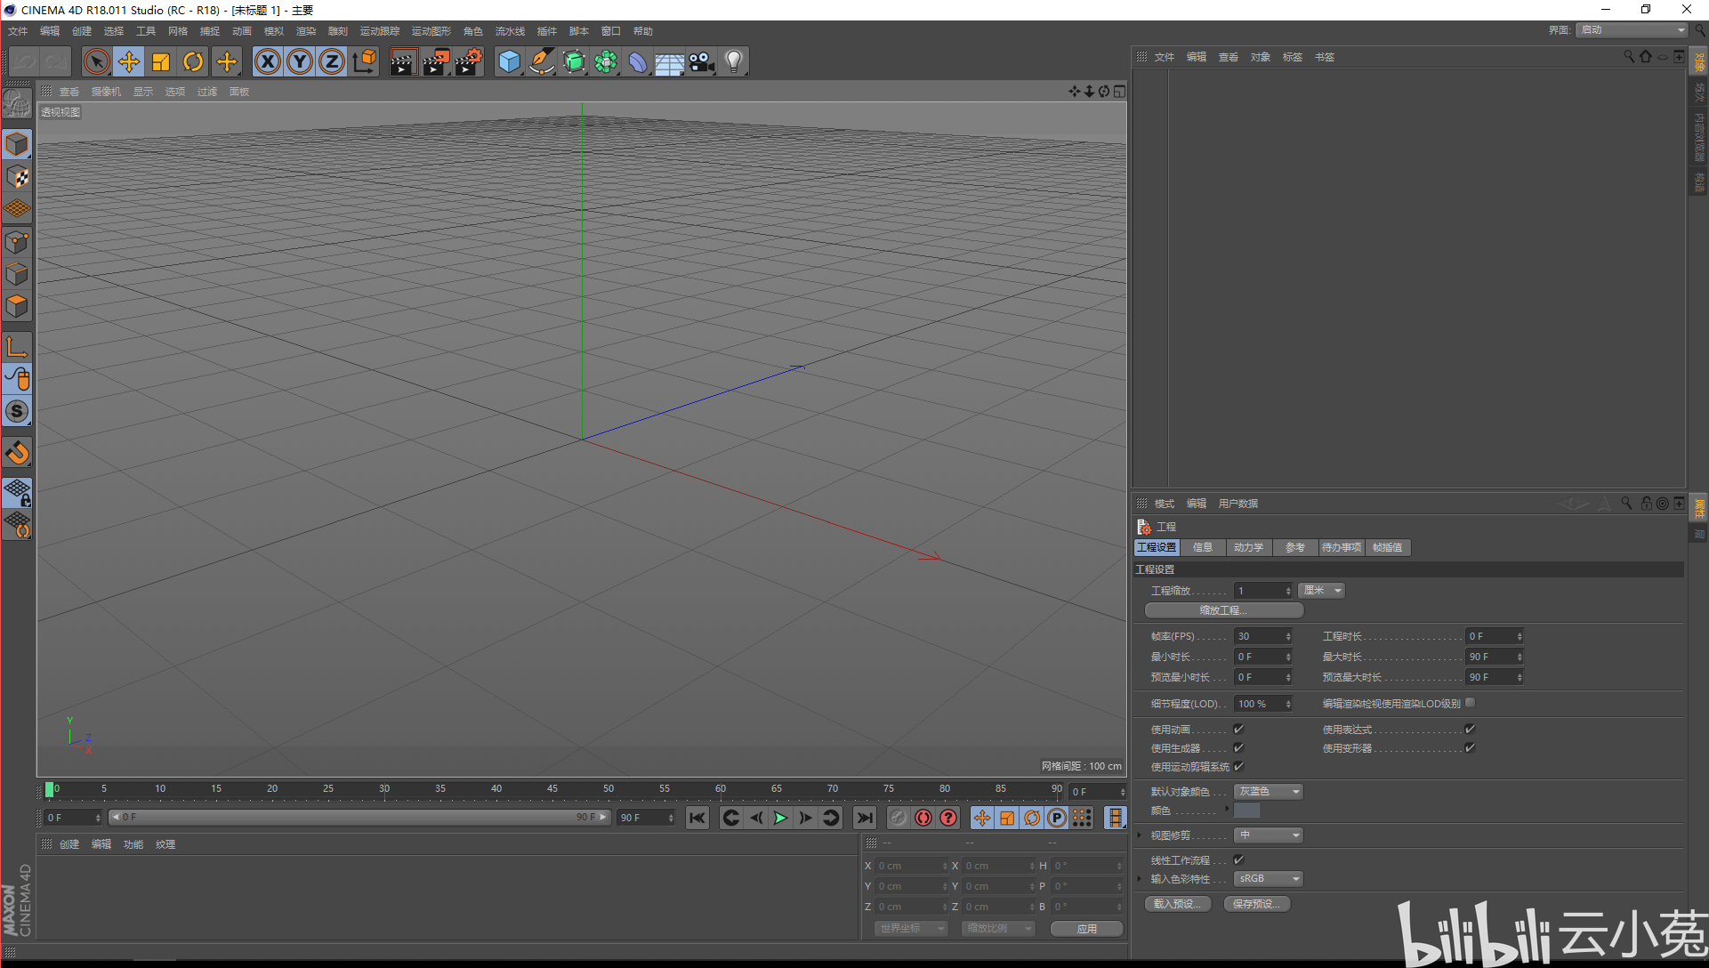This screenshot has height=968, width=1709.
Task: Open 缩放比例 dropdown
Action: tap(998, 928)
